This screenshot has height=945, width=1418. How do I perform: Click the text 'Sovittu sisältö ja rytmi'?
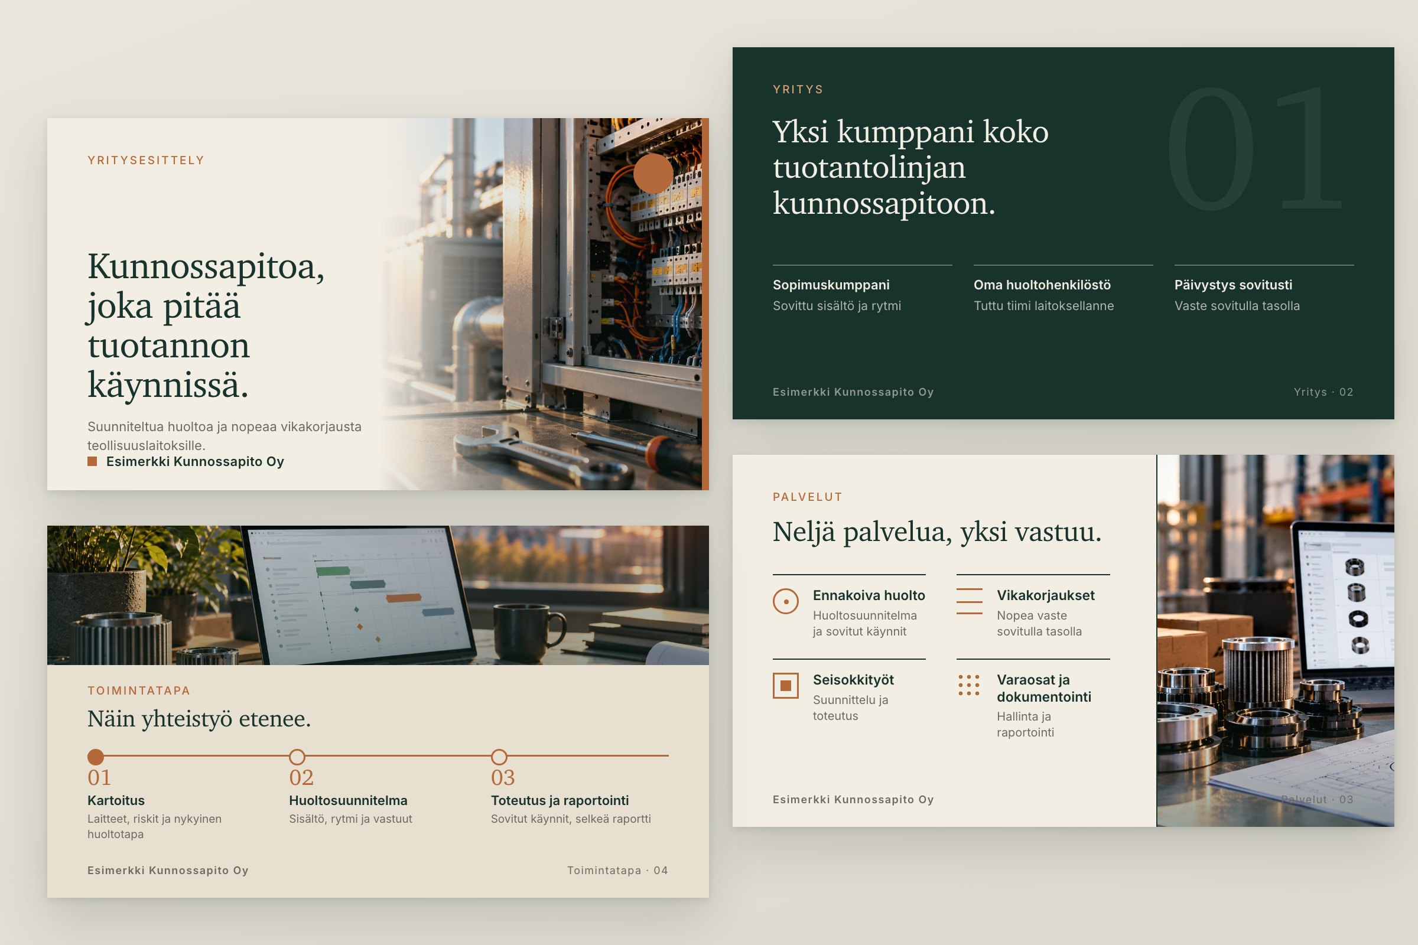837,305
